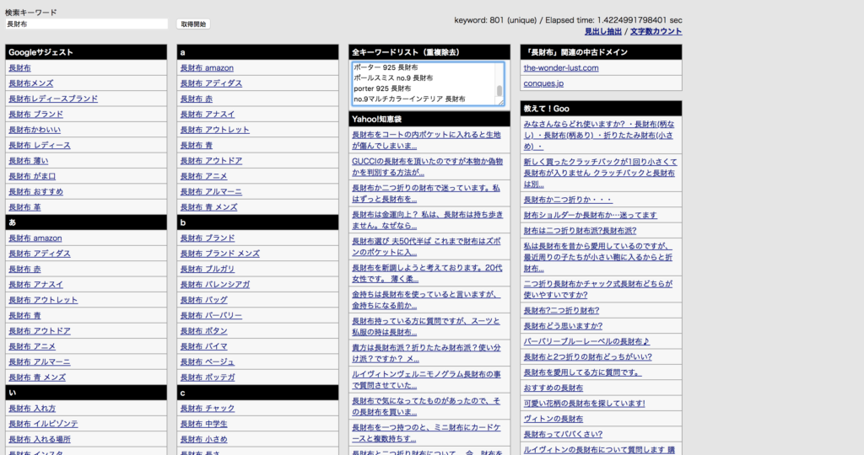This screenshot has width=864, height=455.
Task: Open the 文字数カウント link
Action: 656,31
